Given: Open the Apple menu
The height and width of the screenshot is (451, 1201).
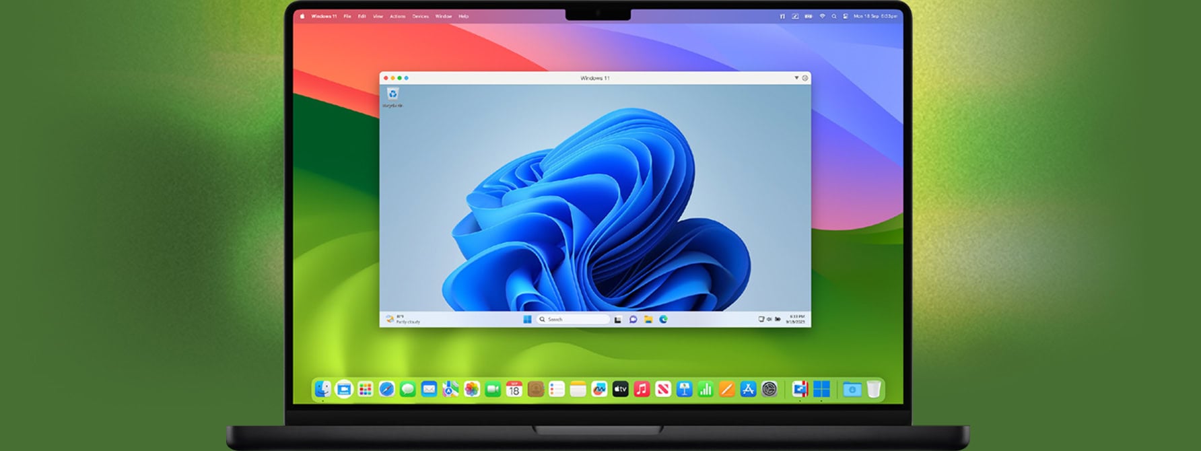Looking at the screenshot, I should click(x=302, y=16).
